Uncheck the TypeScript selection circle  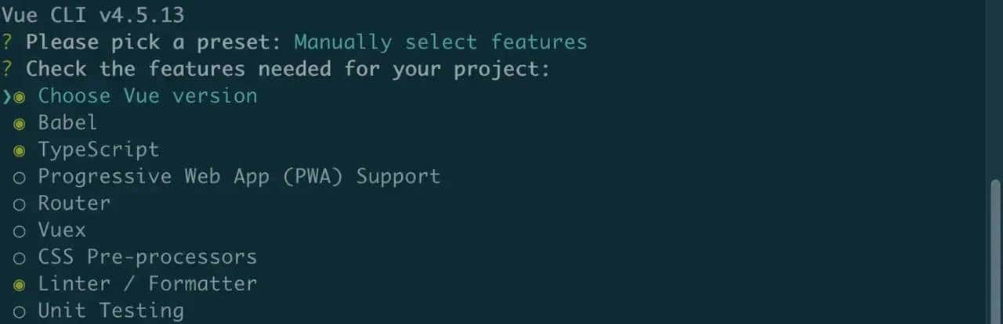(20, 150)
